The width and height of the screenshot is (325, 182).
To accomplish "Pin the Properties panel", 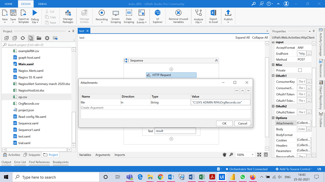I will point(313,31).
